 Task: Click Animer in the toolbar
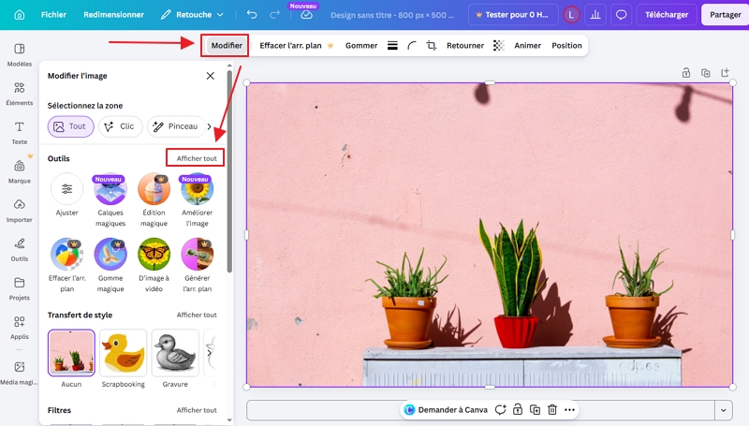pos(527,45)
